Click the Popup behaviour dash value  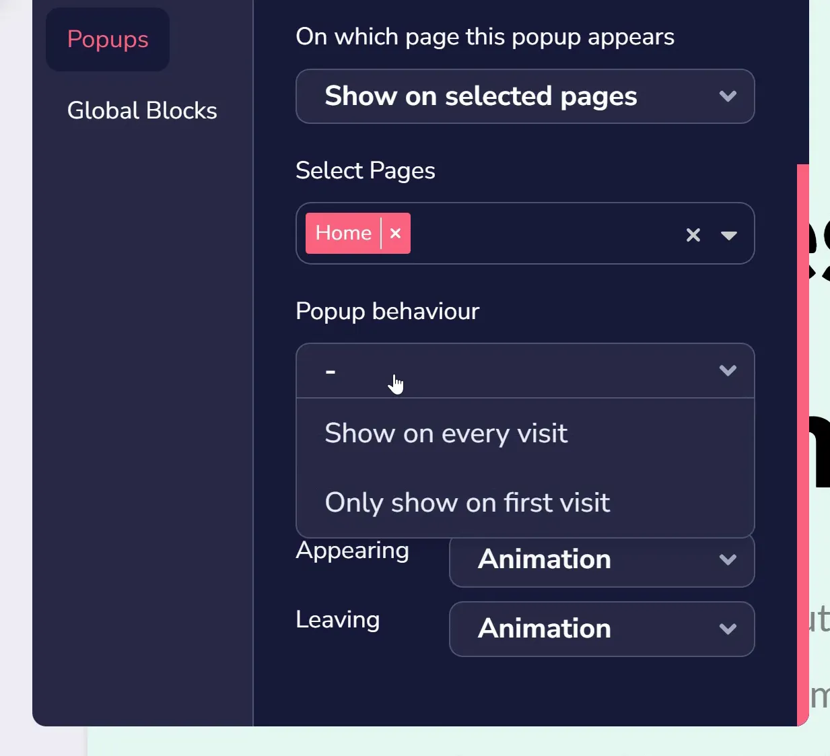point(331,371)
